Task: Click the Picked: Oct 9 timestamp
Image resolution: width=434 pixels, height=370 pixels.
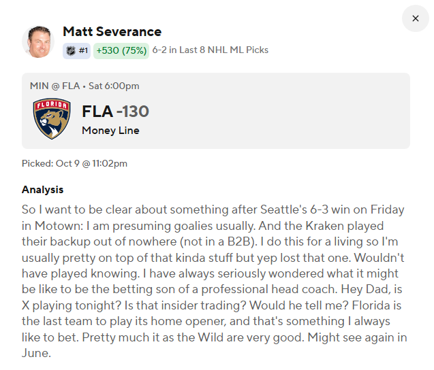Action: tap(74, 164)
